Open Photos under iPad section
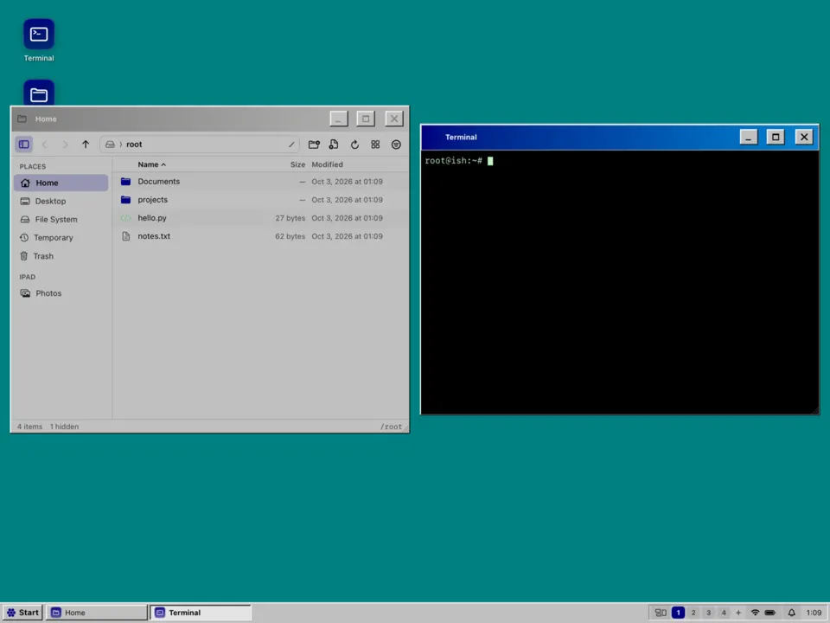 pyautogui.click(x=61, y=293)
